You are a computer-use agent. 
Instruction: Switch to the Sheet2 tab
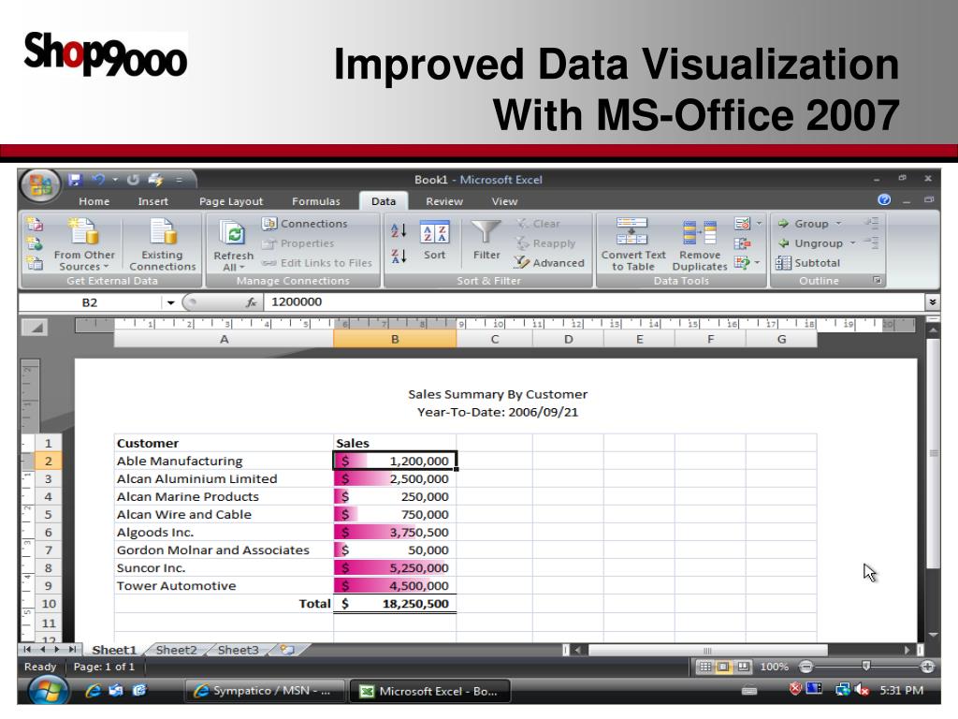(177, 650)
